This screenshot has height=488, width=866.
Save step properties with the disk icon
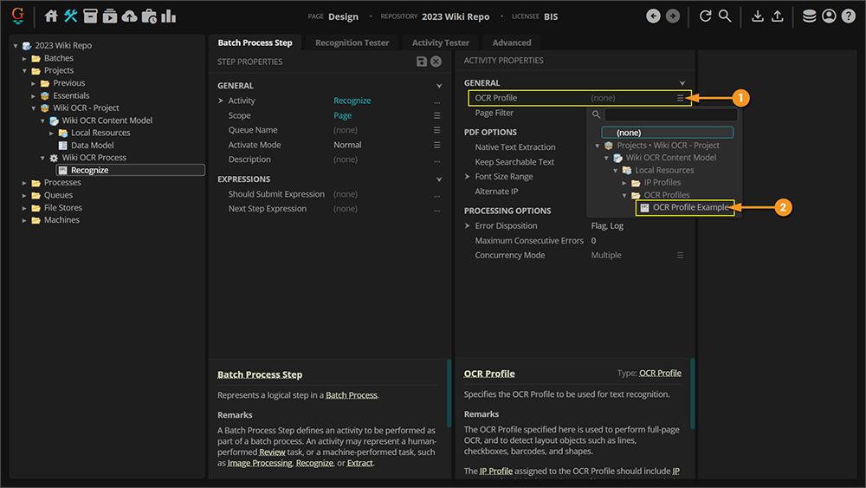(422, 62)
